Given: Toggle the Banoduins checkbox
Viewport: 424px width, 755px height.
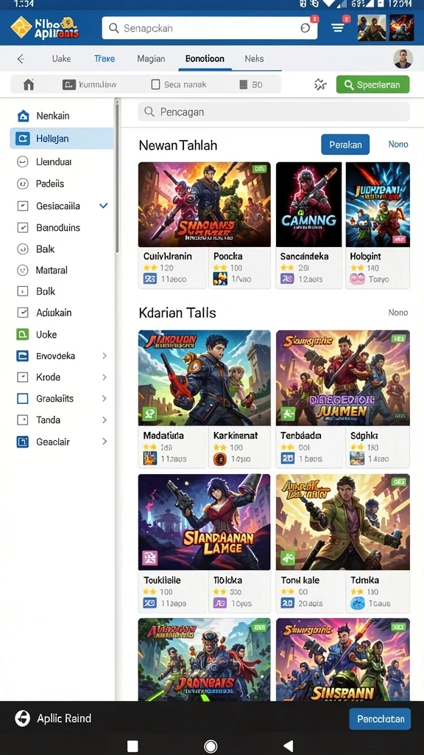Looking at the screenshot, I should click(23, 227).
